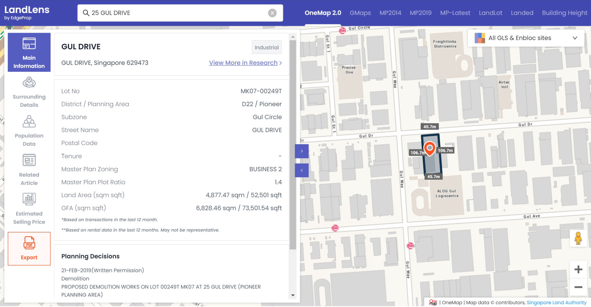Open Surrounding Details section
Screen dimensions: 591x307
(29, 92)
